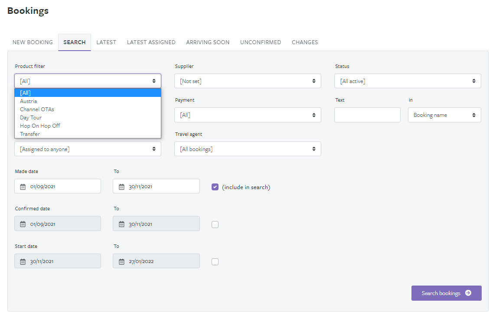The height and width of the screenshot is (318, 496).
Task: Click calendar icon in Confirmed date field
Action: pos(23,224)
